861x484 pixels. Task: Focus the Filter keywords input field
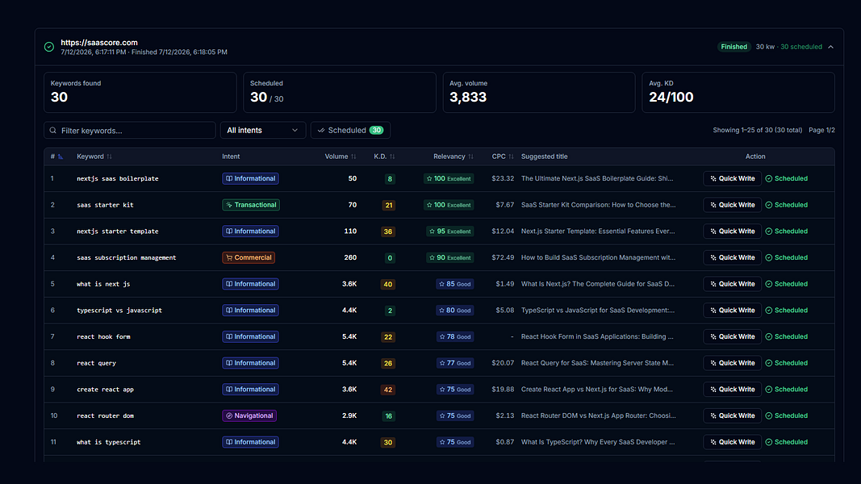click(130, 130)
